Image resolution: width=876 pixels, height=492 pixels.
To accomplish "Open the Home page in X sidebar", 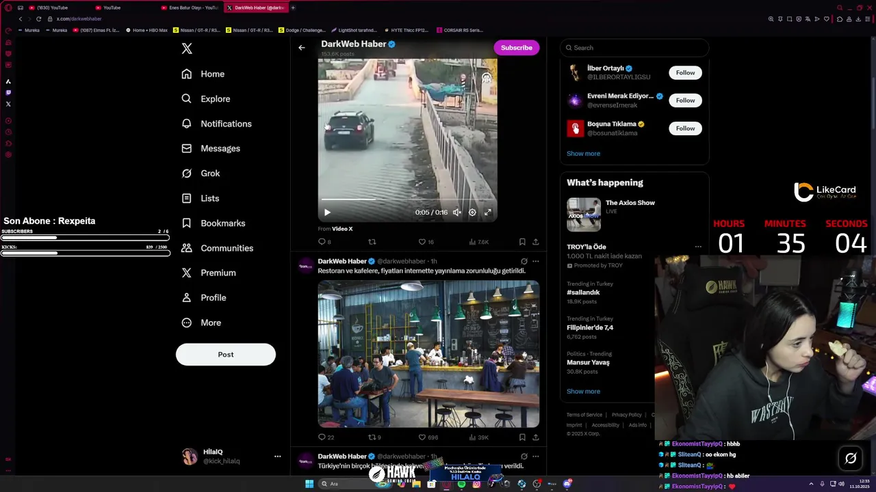I will (x=203, y=74).
